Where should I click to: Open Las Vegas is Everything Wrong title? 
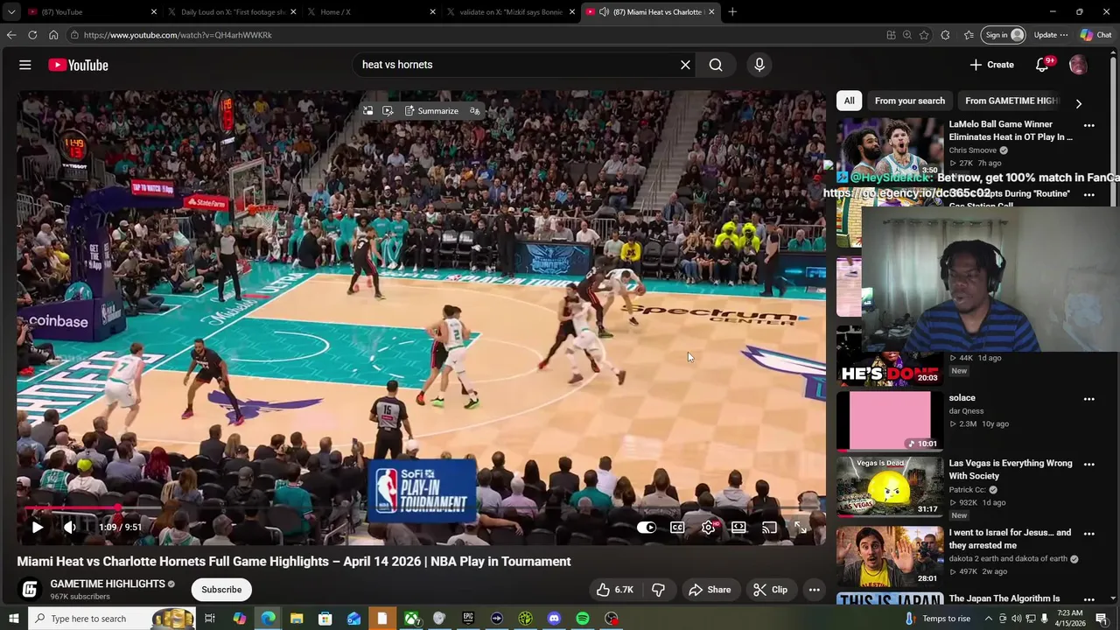[x=1011, y=470]
